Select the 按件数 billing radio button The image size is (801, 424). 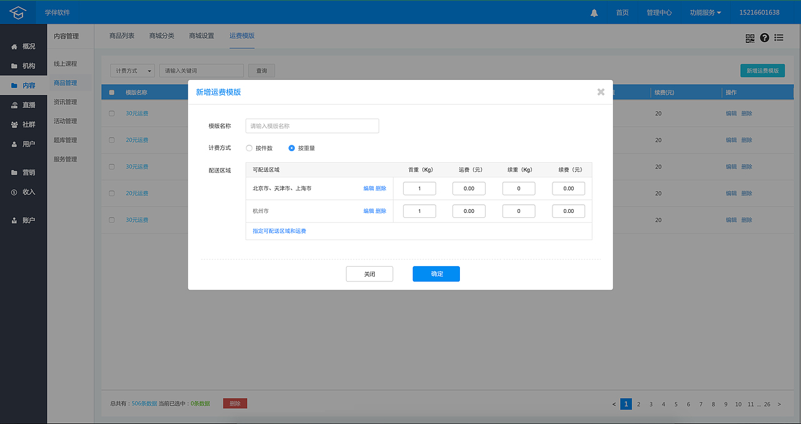coord(248,148)
